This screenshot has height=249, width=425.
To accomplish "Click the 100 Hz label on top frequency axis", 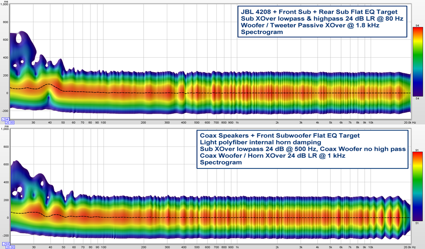I will click(x=103, y=123).
